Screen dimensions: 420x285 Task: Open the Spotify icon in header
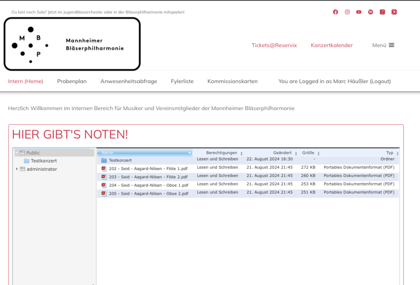click(x=371, y=12)
